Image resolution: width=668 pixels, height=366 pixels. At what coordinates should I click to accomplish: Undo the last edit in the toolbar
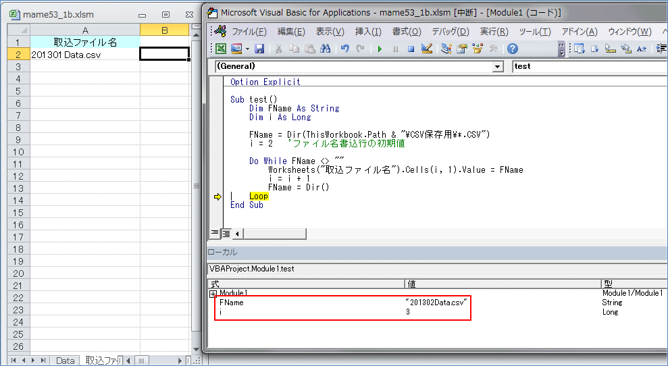[x=345, y=49]
